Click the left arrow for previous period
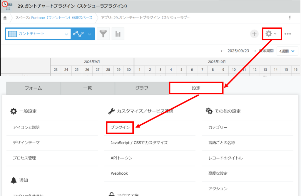 point(223,51)
